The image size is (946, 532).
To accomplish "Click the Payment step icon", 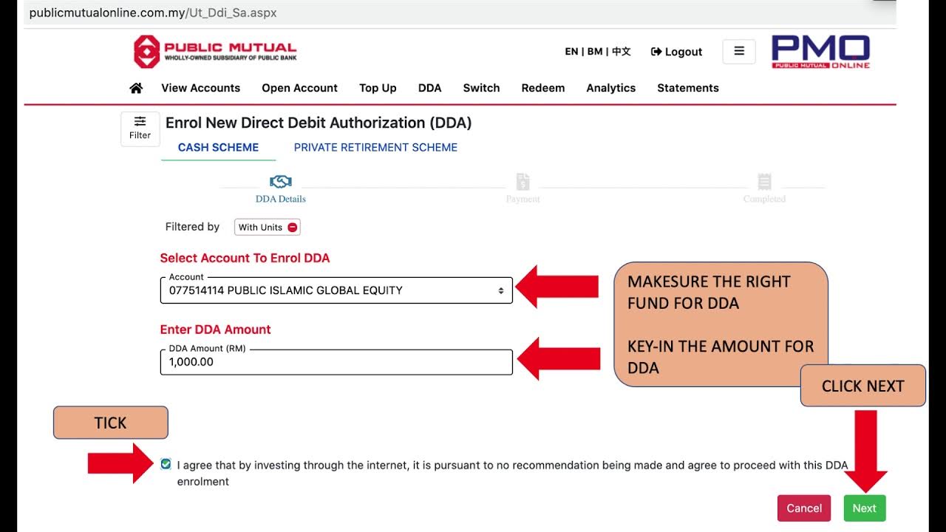I will pos(523,182).
